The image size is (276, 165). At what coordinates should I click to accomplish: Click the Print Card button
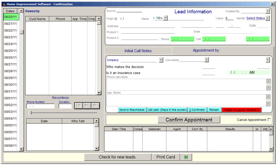click(x=166, y=157)
